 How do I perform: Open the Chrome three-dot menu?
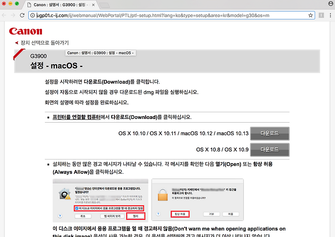pyautogui.click(x=330, y=15)
